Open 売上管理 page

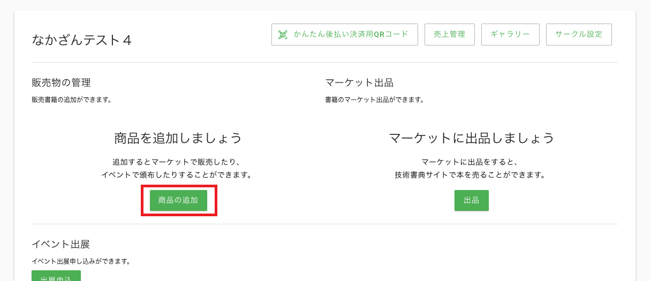(449, 34)
